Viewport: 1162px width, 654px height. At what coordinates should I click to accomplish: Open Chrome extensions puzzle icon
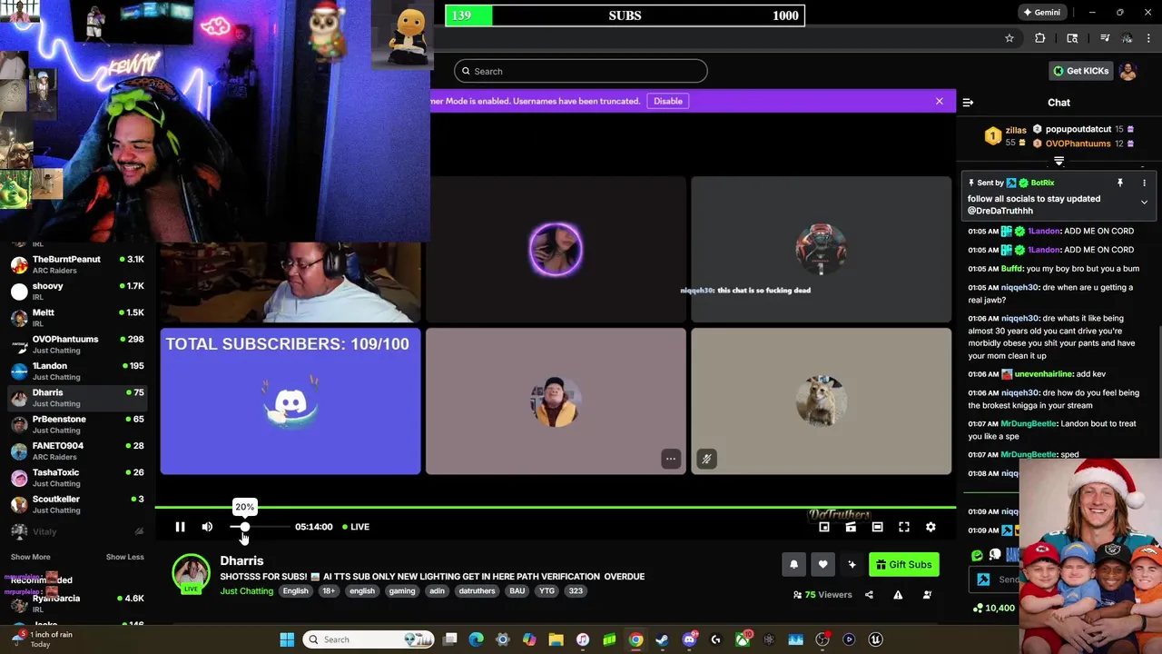pos(1040,38)
